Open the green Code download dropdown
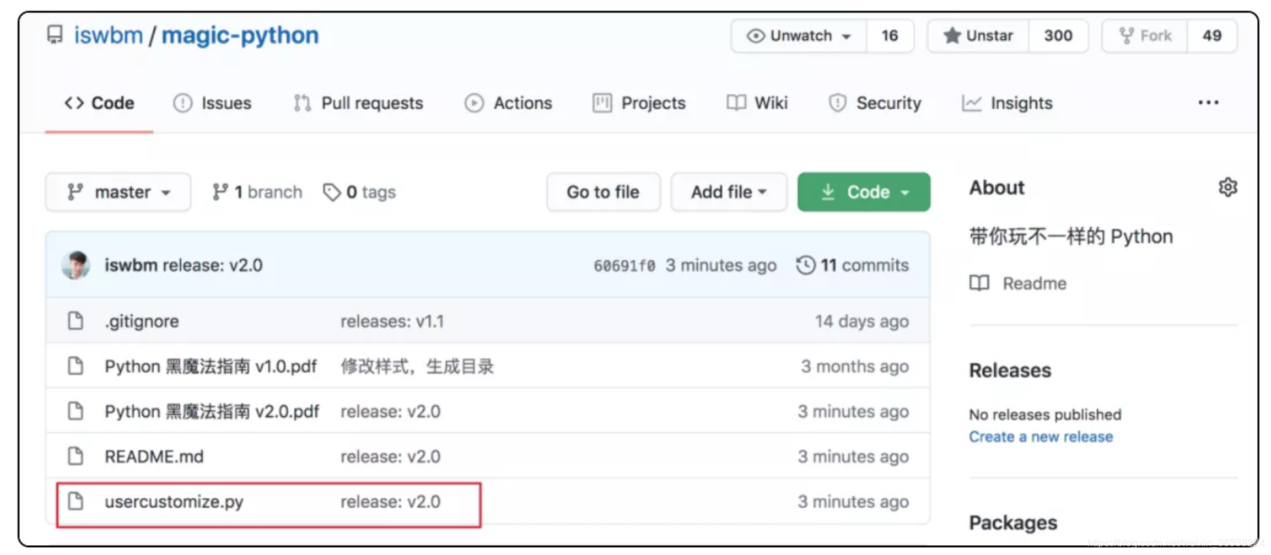Screen dimensions: 1271x555 [864, 192]
